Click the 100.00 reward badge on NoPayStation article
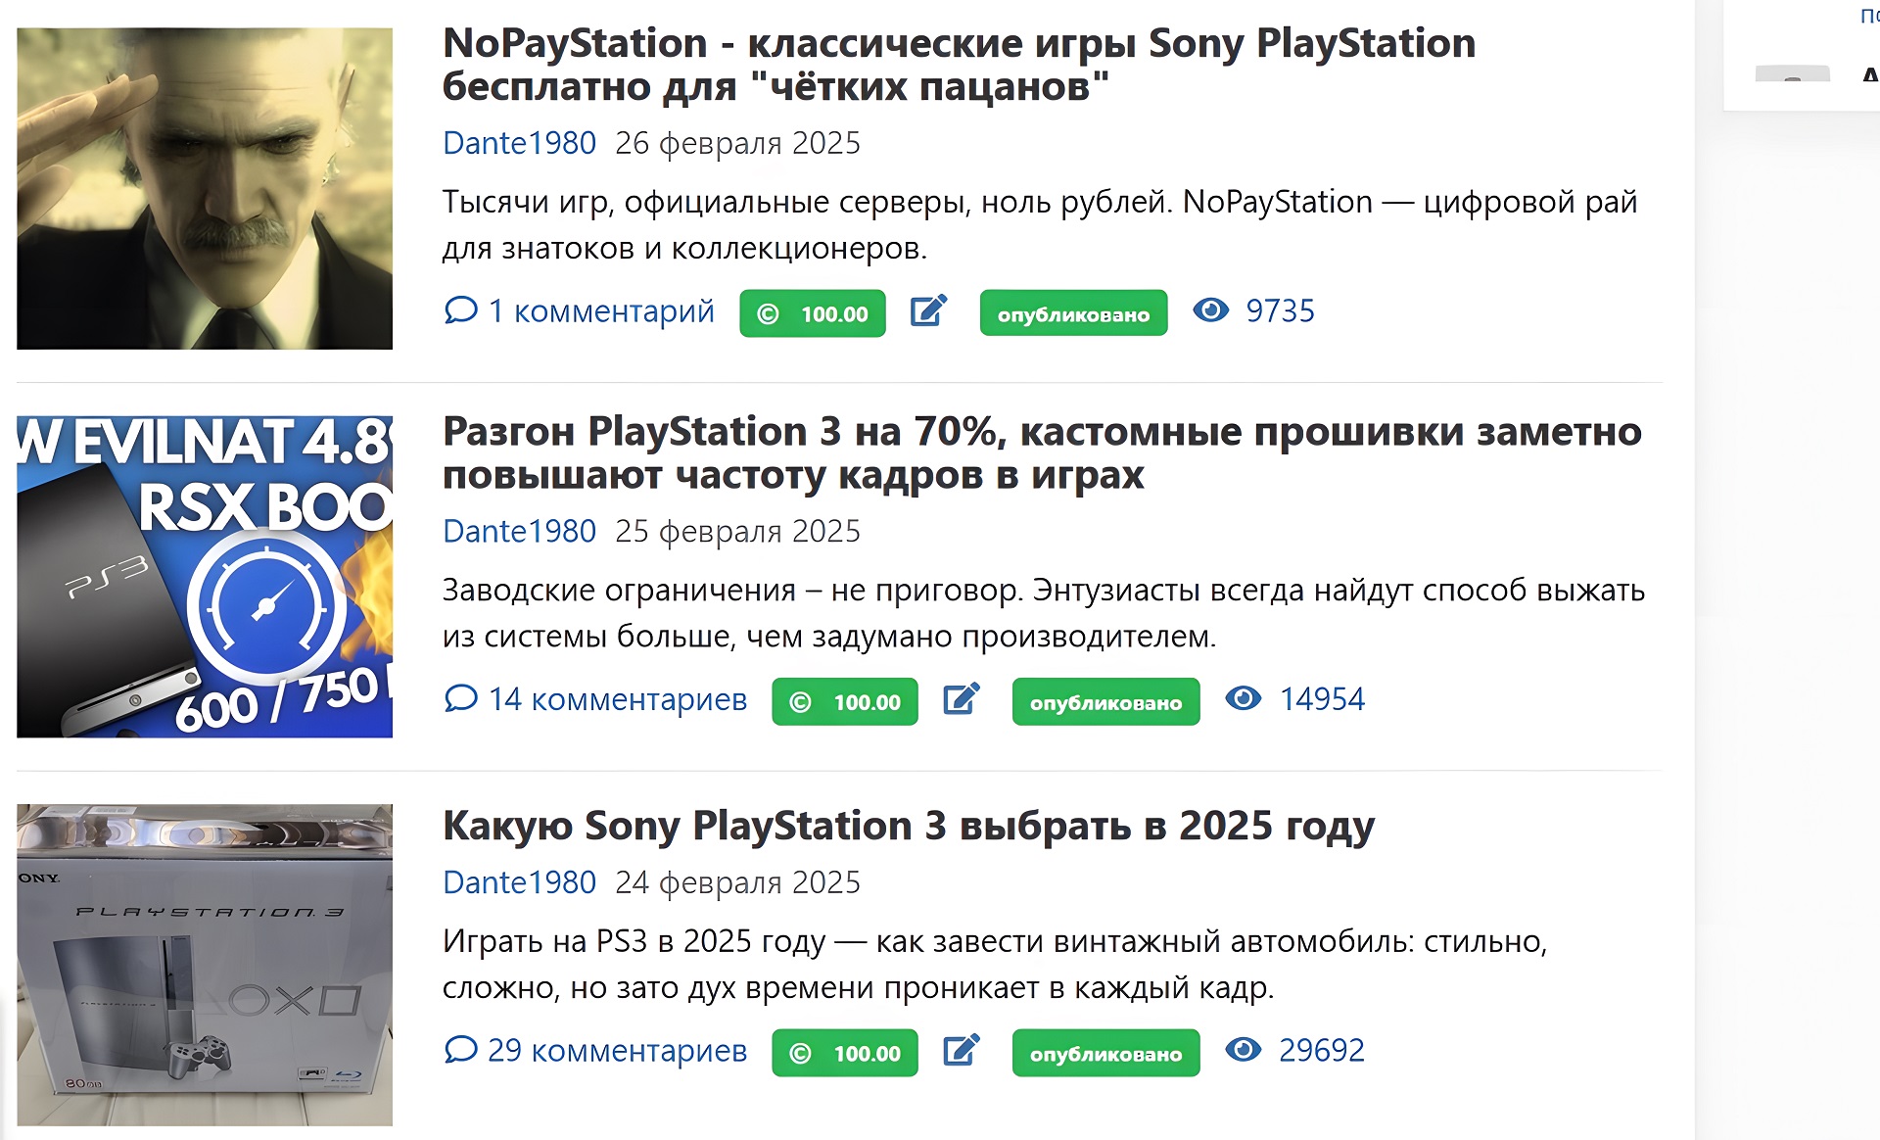The image size is (1880, 1140). [812, 313]
